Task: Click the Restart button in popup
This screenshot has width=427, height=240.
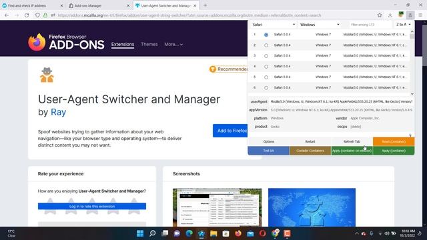Action: click(x=310, y=141)
